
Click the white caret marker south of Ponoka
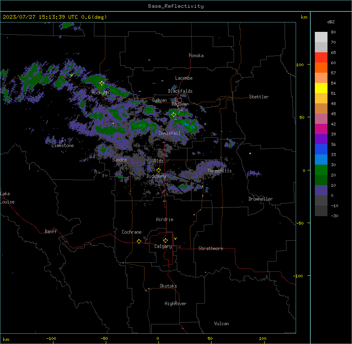click(x=149, y=60)
